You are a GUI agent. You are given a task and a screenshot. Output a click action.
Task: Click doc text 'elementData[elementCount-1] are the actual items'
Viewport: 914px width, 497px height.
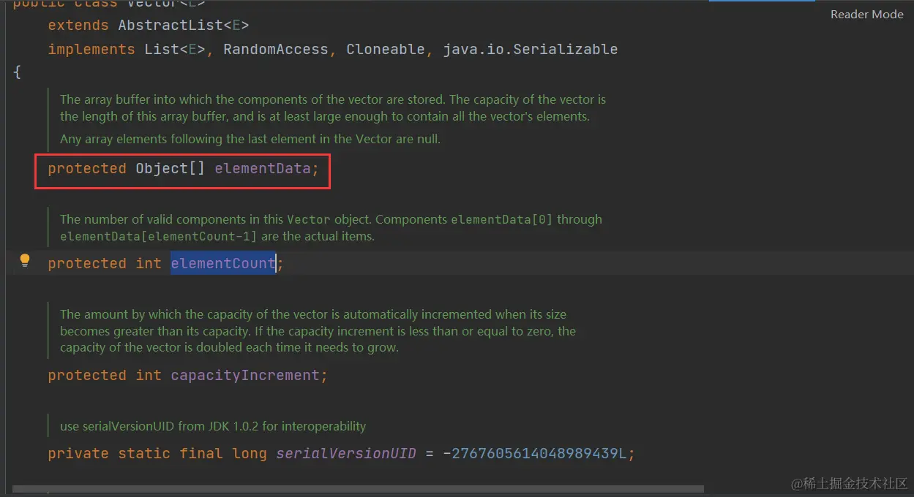[x=217, y=236]
